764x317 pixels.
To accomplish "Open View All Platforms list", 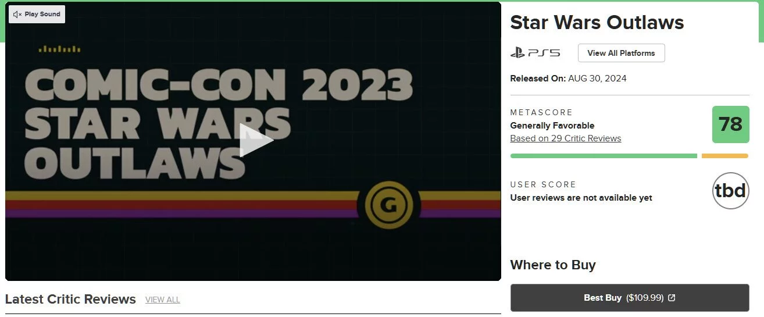I will pyautogui.click(x=621, y=53).
